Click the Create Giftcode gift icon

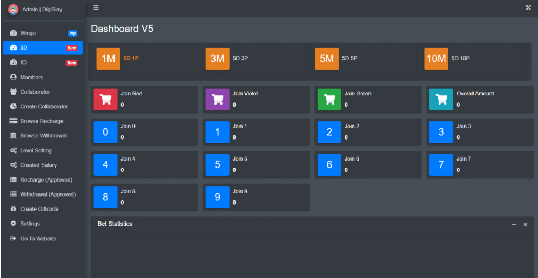[14, 209]
